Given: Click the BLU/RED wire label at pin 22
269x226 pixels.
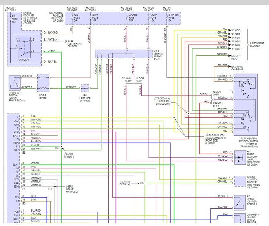Looking at the screenshot, I should 36,142.
